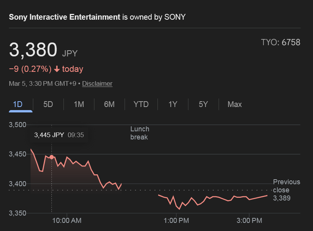Open the 1M chart range tab
Screen dimensions: 313x231
[x=79, y=104]
